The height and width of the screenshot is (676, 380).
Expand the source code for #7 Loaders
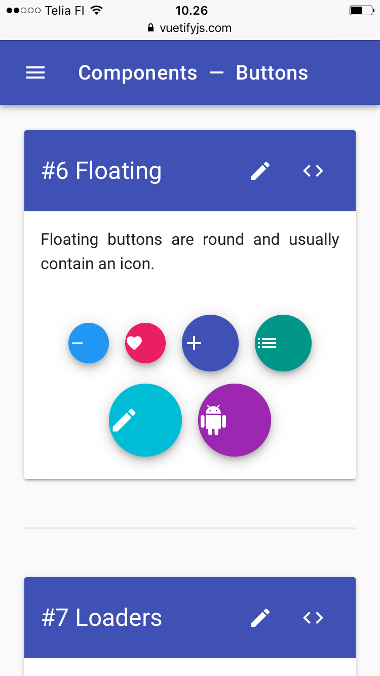[x=313, y=618]
